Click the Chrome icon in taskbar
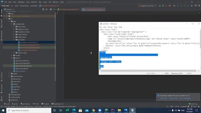Viewport: 201px width, 113px height. pos(93,110)
